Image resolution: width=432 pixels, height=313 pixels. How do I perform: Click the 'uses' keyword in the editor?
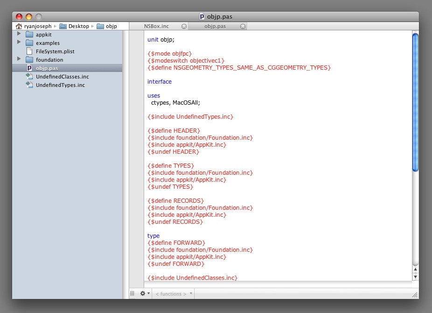pos(153,96)
